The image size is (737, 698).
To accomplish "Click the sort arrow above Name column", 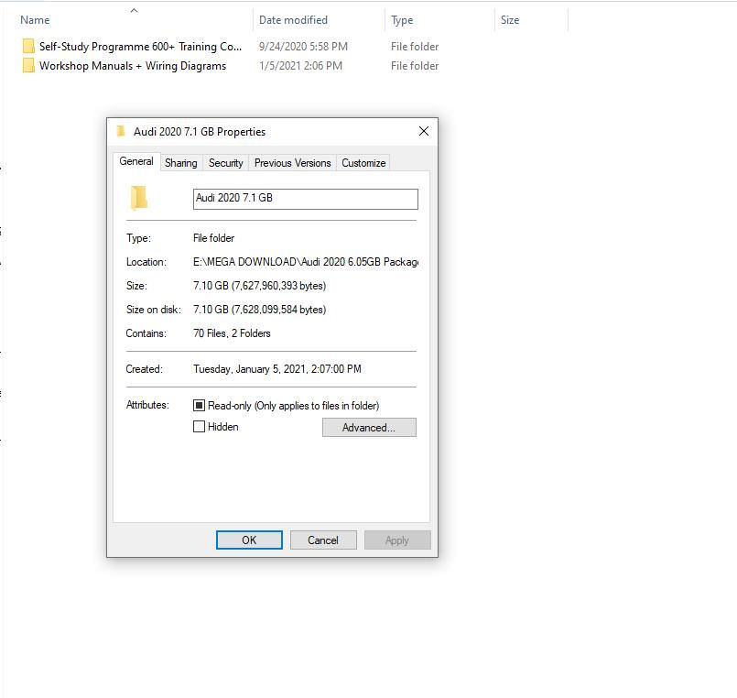I will [x=134, y=10].
